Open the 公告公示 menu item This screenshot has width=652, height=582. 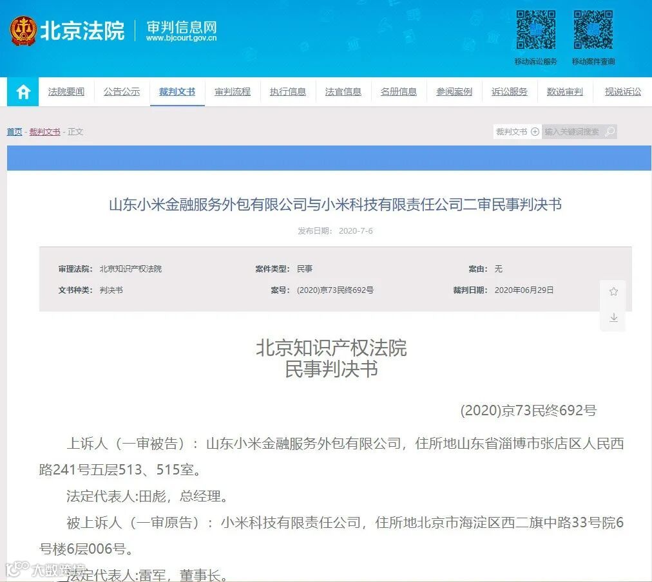[x=121, y=92]
